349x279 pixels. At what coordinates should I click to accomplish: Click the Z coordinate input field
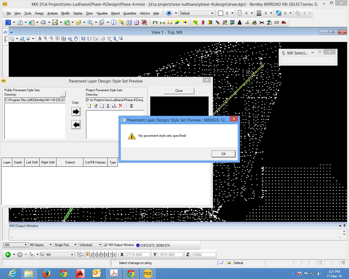(x=203, y=254)
